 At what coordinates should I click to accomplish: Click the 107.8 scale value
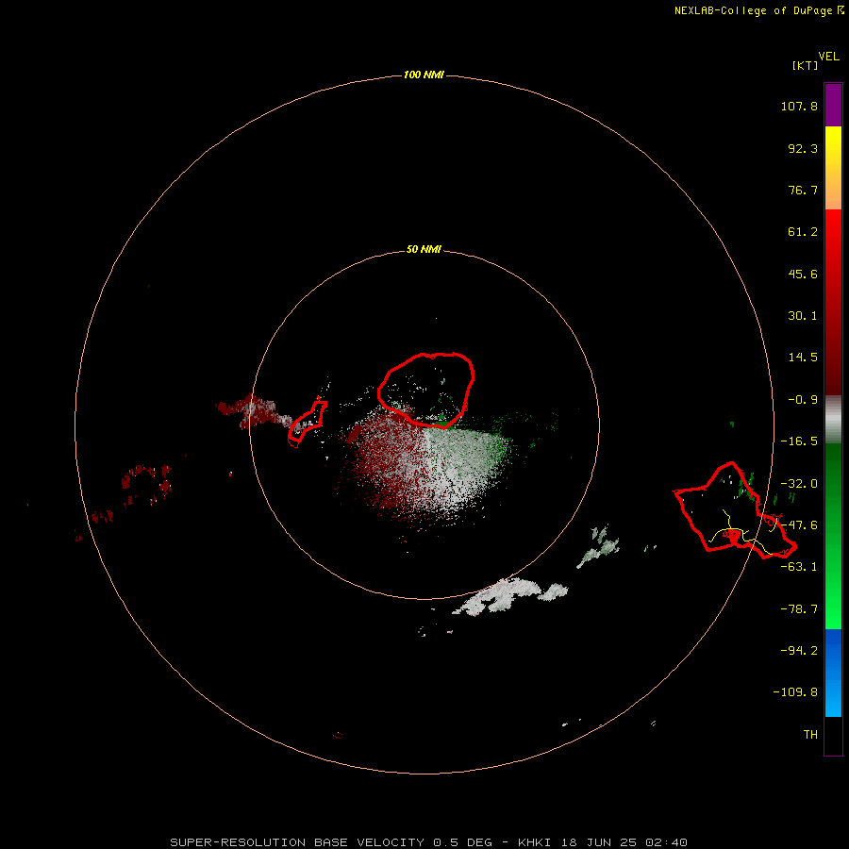tap(799, 106)
